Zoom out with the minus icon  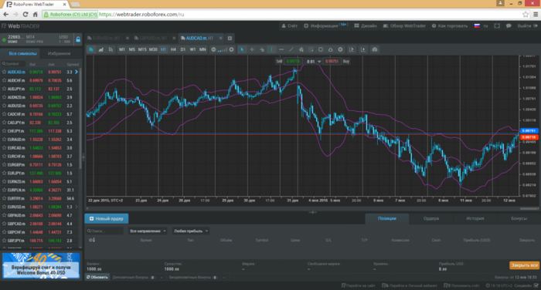[x=213, y=49]
